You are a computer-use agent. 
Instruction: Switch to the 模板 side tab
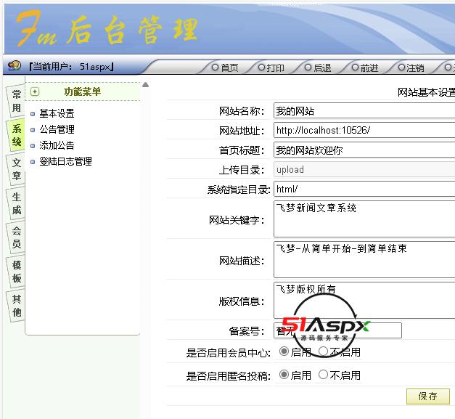(x=17, y=272)
